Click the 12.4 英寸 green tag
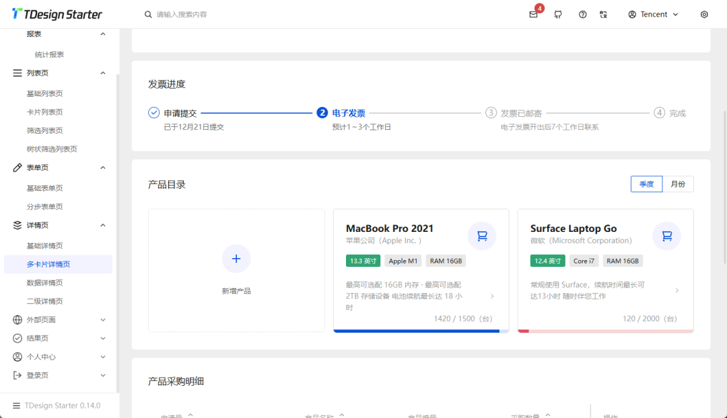The image size is (727, 418). [x=547, y=261]
